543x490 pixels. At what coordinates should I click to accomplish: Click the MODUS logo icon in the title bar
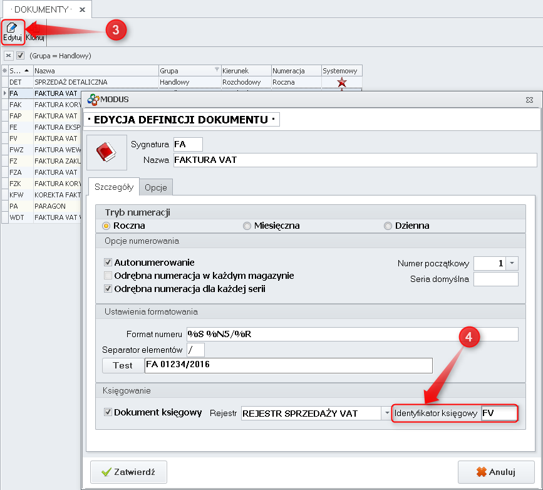coord(93,99)
